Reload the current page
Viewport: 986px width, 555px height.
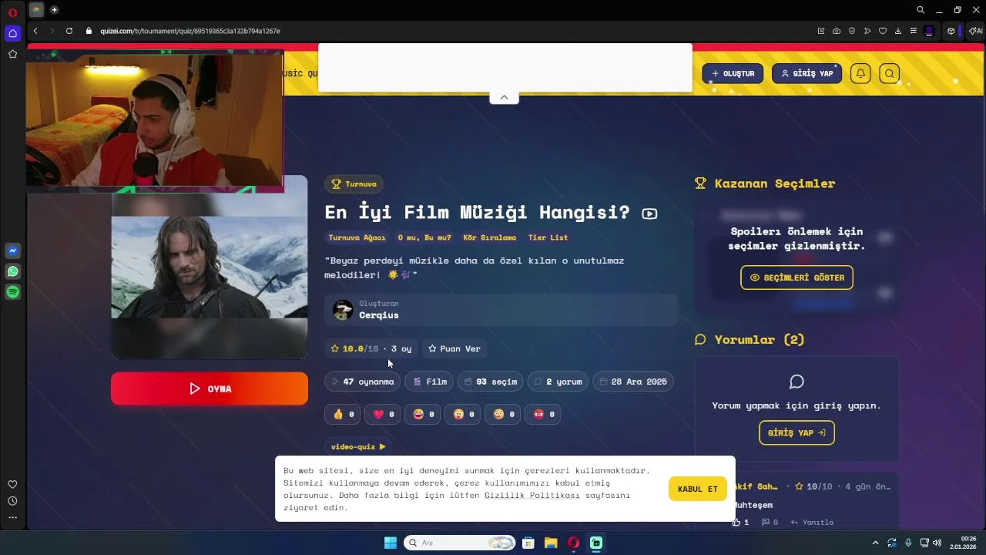[x=69, y=31]
